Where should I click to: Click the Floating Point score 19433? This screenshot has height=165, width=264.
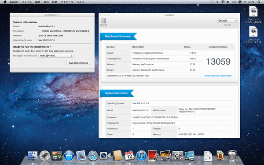pos(192,59)
